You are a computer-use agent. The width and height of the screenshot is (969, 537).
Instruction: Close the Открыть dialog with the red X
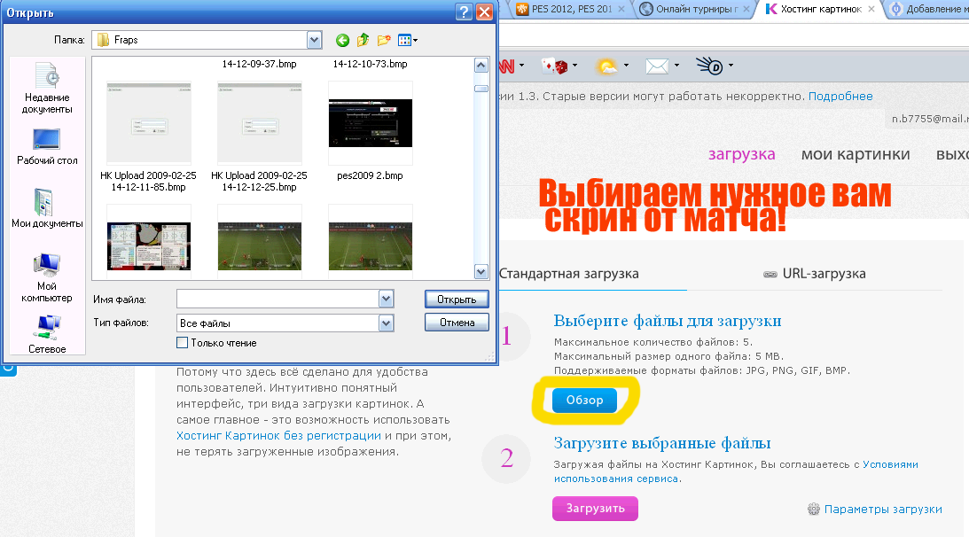pyautogui.click(x=484, y=12)
